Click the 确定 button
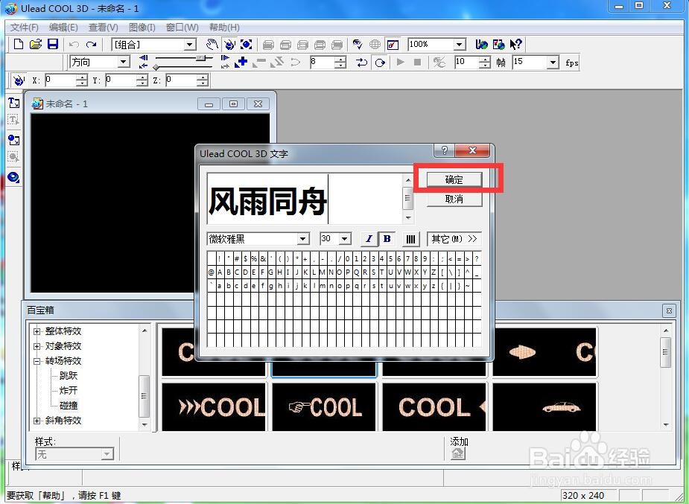 [454, 179]
